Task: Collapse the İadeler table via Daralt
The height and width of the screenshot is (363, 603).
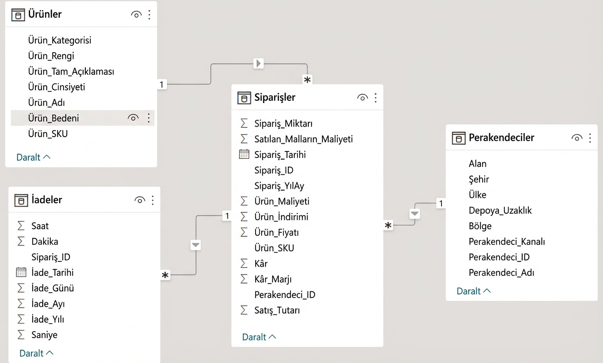Action: coord(31,353)
